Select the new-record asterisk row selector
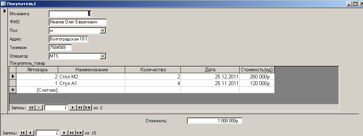Viewport: 363px width, 136px height. point(13,90)
